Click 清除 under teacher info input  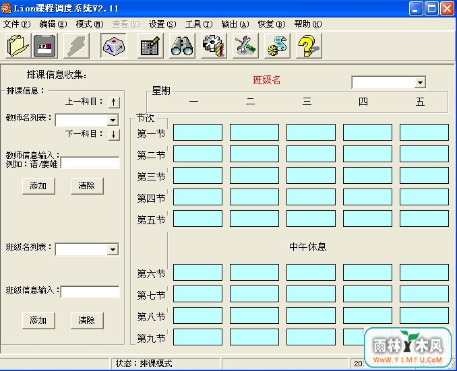(87, 186)
